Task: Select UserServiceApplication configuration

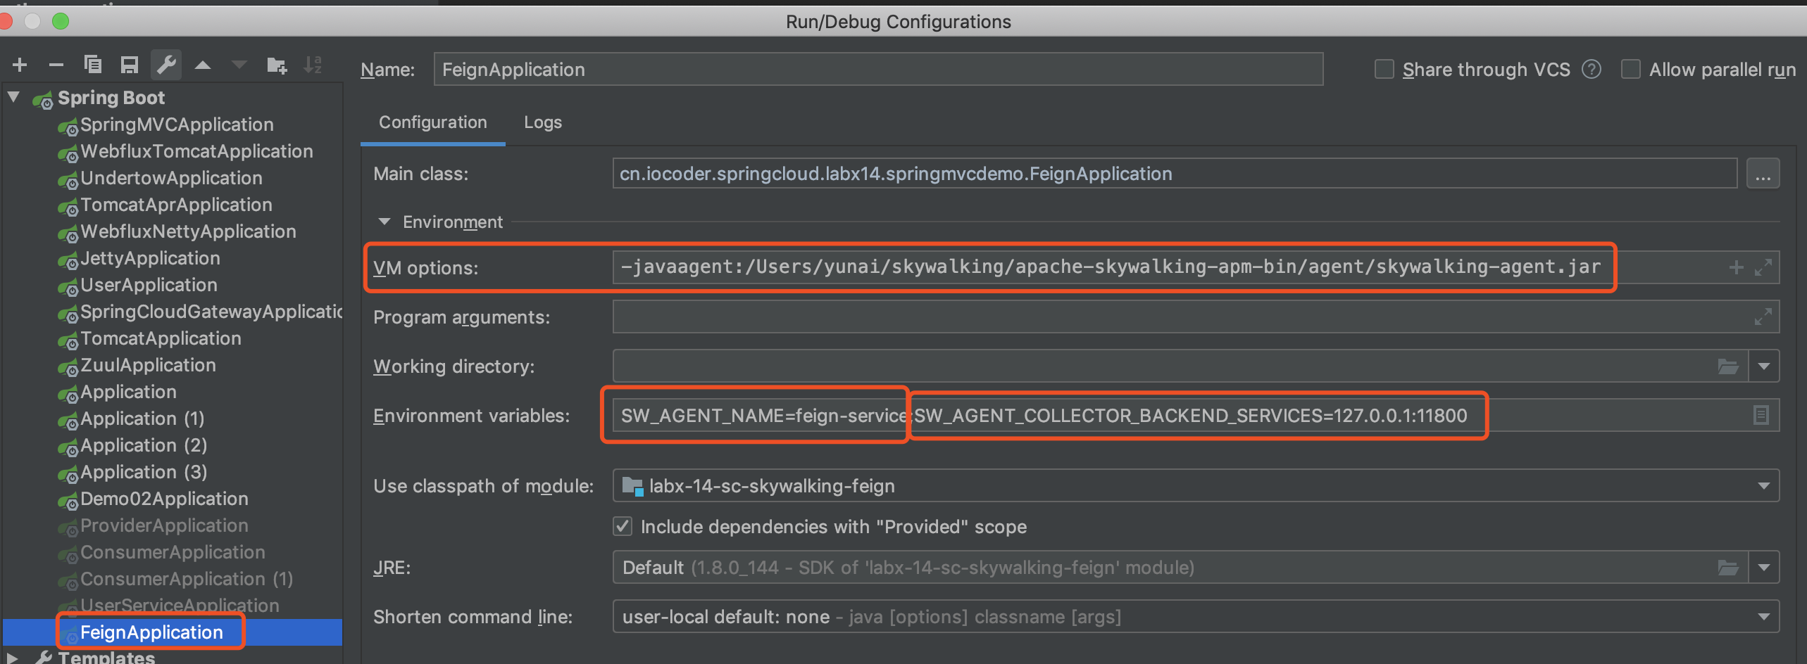Action: point(180,606)
